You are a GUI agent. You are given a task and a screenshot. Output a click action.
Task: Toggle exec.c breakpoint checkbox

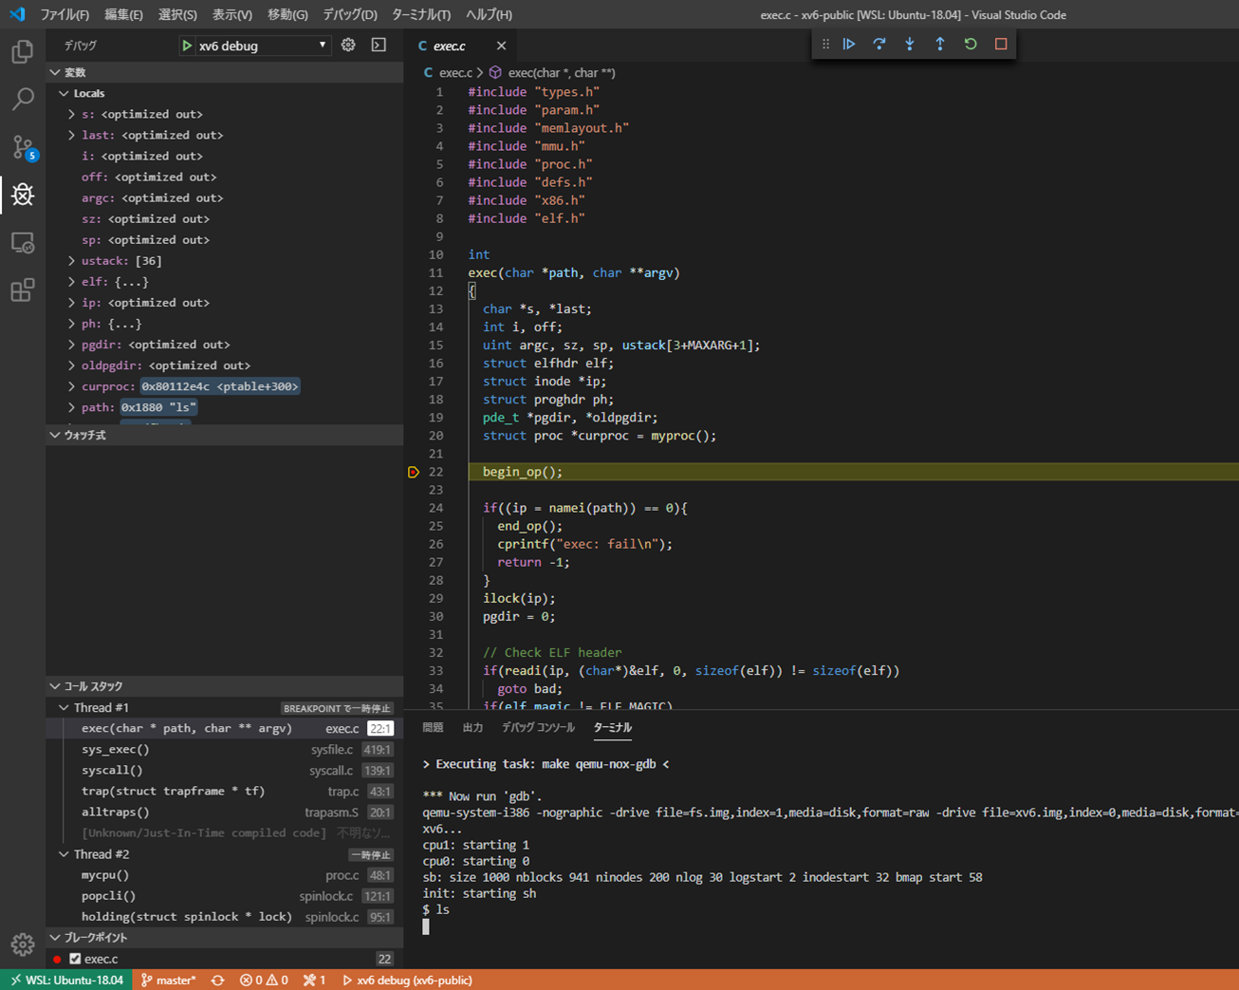[x=75, y=959]
